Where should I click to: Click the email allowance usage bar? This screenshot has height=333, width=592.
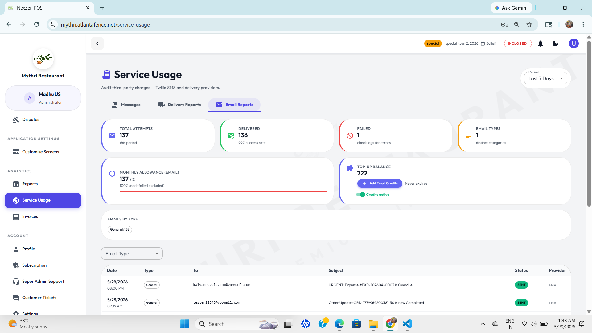pos(223,191)
